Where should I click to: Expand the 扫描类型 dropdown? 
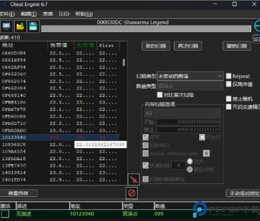(x=190, y=76)
